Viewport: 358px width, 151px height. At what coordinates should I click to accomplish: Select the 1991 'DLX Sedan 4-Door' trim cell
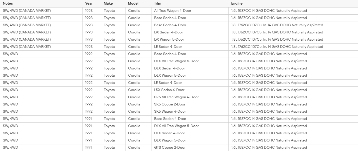pos(190,133)
